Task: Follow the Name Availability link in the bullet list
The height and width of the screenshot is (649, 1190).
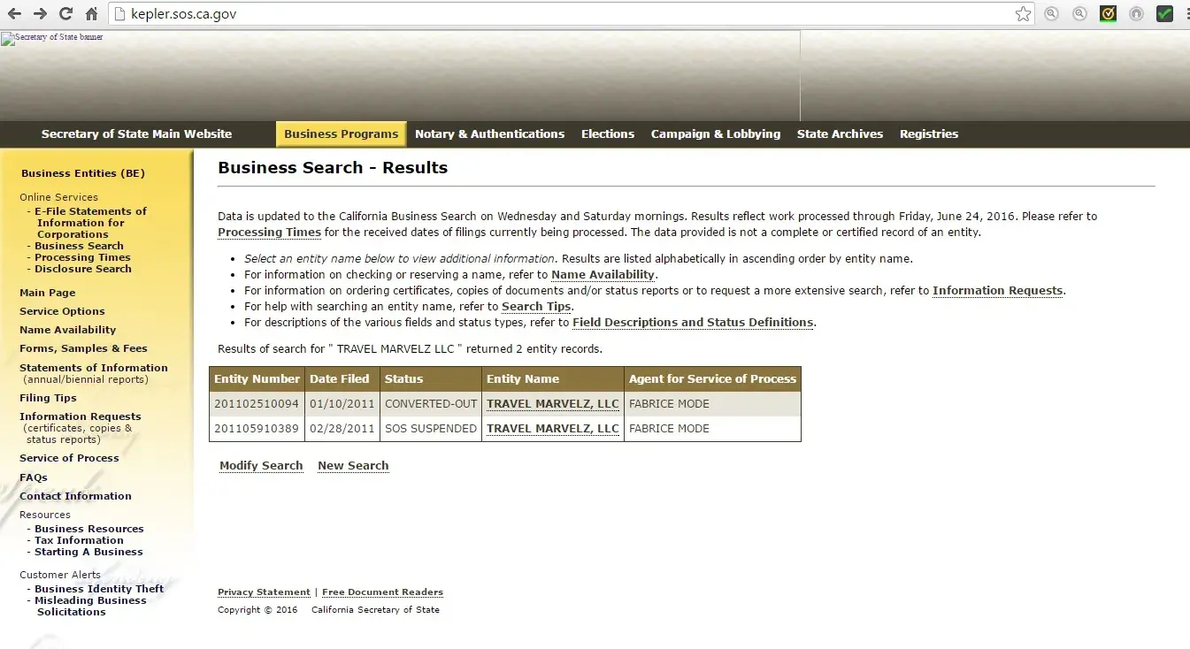Action: pos(603,275)
